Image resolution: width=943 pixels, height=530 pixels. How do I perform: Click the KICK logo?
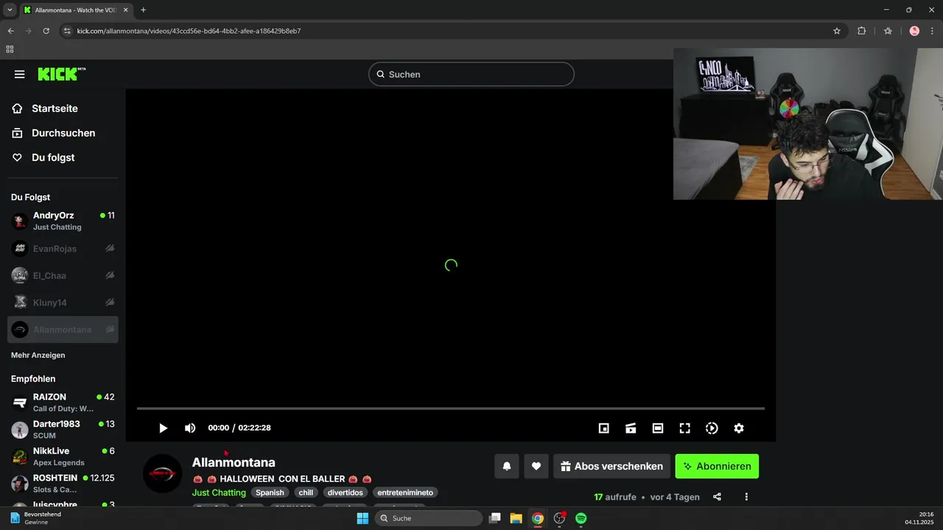[62, 74]
